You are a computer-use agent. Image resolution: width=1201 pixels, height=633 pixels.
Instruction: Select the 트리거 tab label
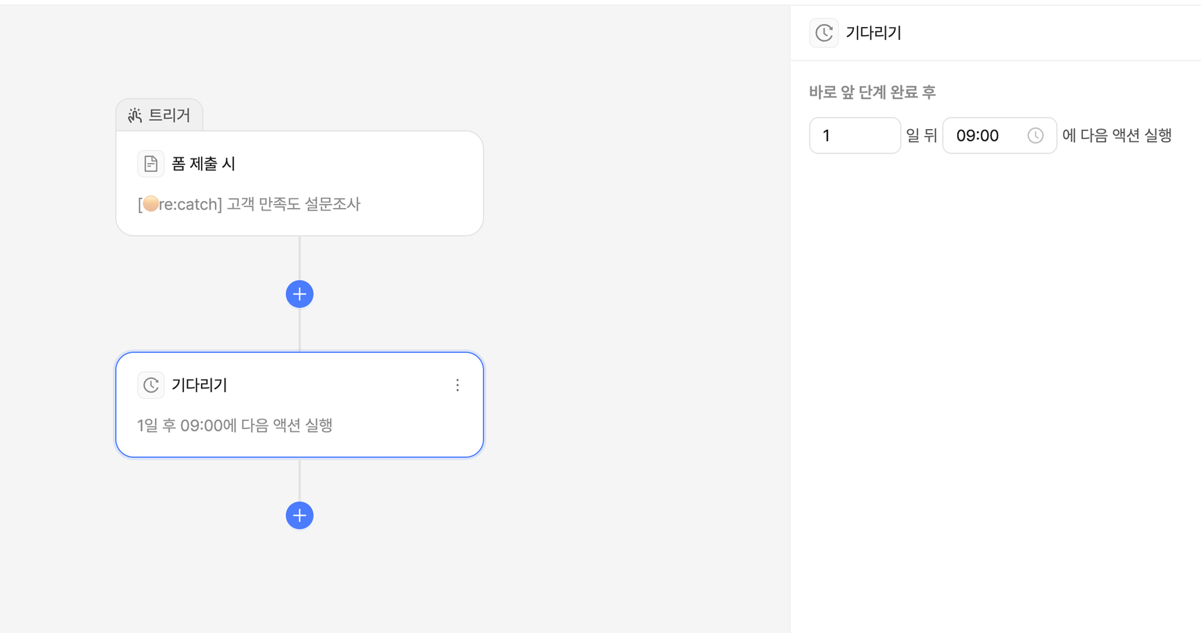tap(169, 115)
